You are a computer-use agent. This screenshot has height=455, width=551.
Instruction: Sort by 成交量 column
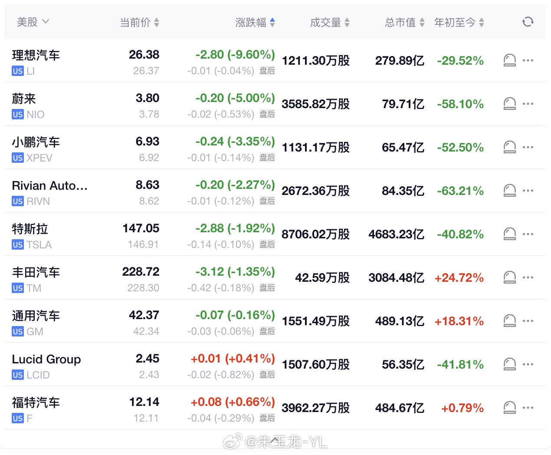[x=330, y=22]
